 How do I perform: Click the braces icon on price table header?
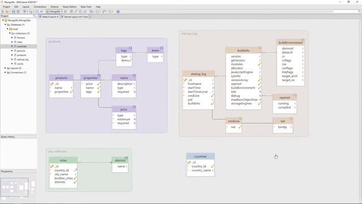pyautogui.click(x=134, y=107)
